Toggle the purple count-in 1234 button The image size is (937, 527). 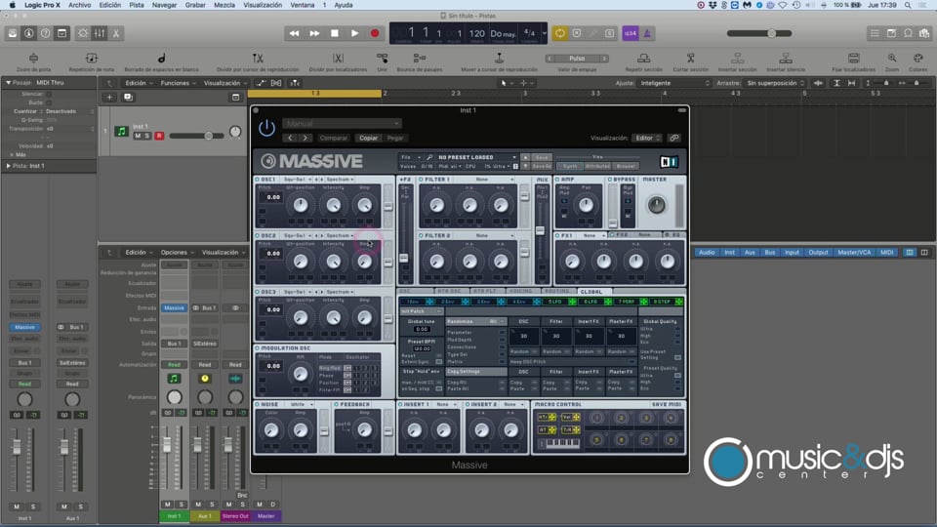tap(631, 33)
